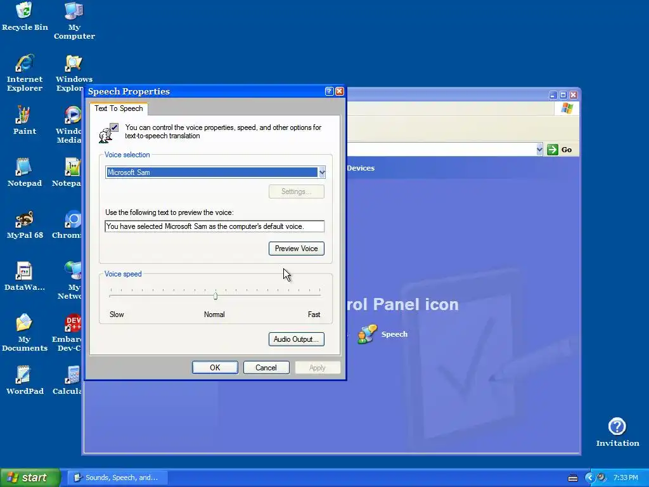Click the speaker icon in the system tray
Viewport: 649px width, 487px height.
coord(601,477)
